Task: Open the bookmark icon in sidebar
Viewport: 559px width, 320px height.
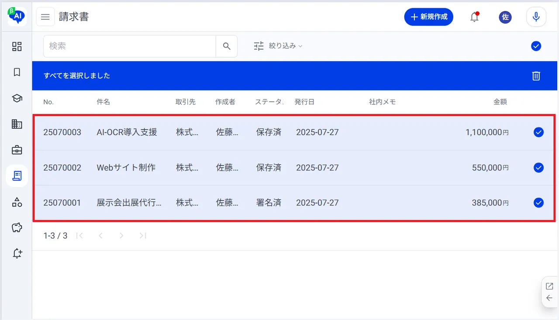Action: (x=17, y=72)
